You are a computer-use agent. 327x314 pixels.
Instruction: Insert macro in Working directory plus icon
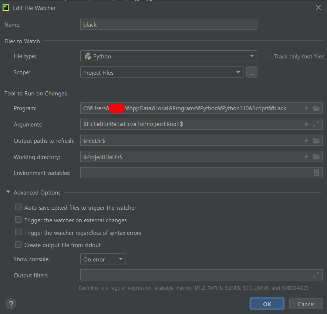pyautogui.click(x=306, y=156)
